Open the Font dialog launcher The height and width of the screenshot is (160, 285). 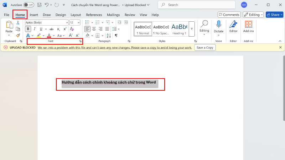point(81,41)
